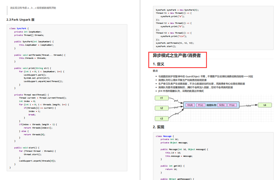The image size is (277, 180).
Task: Click the heading "2.3 Park Unpark 版"
Action: tap(20, 20)
